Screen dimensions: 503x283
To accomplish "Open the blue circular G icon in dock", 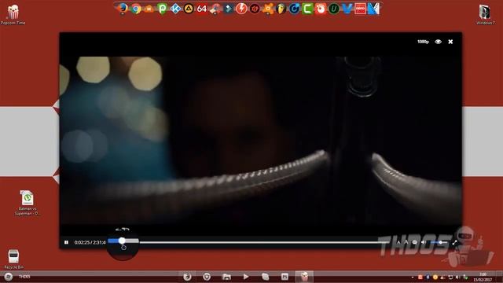I will [294, 9].
